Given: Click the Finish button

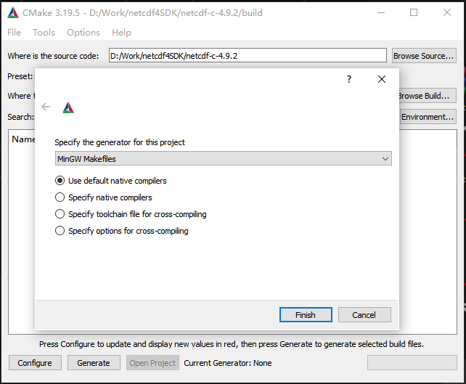Looking at the screenshot, I should [306, 315].
